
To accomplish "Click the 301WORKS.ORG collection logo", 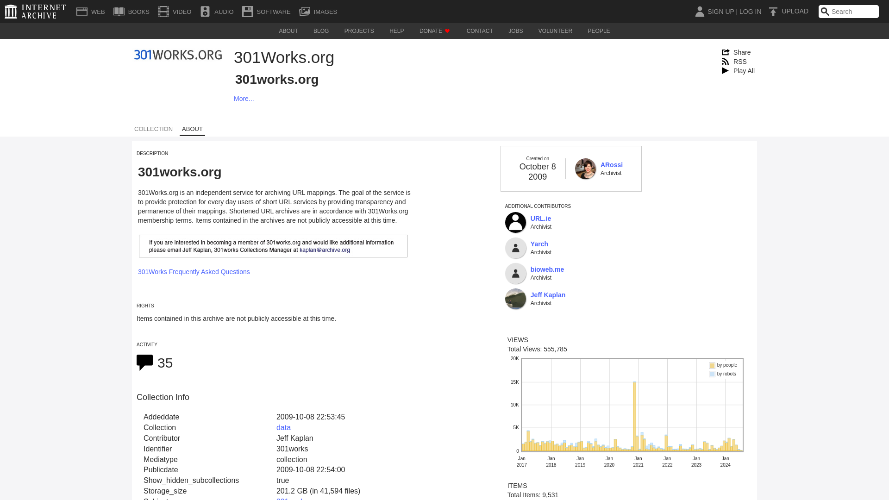I will pos(178,55).
